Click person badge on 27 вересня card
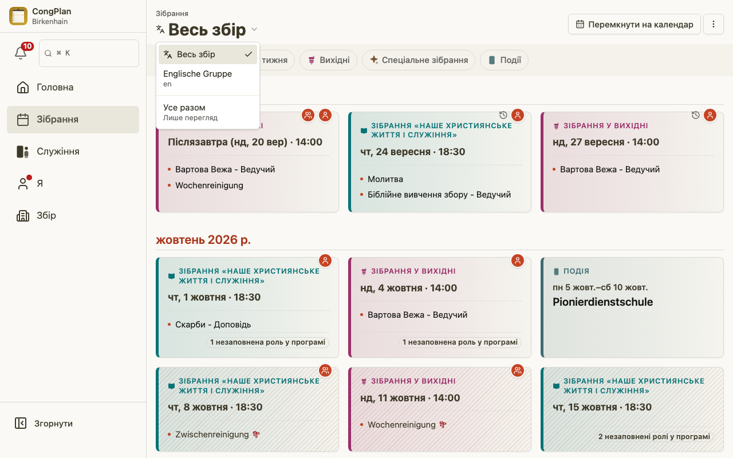 710,115
